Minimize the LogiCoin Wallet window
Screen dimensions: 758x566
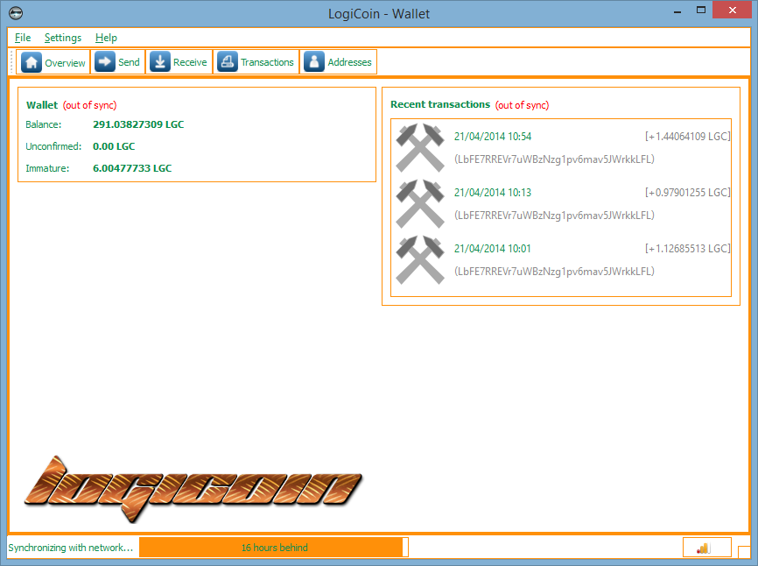point(677,11)
